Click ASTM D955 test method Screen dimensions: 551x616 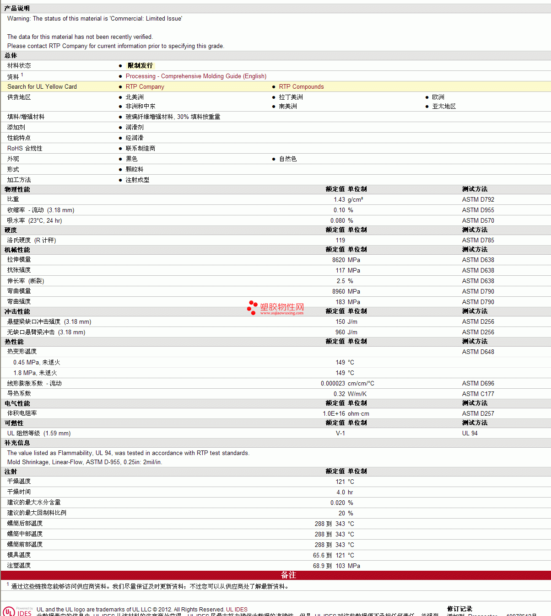[x=478, y=210]
